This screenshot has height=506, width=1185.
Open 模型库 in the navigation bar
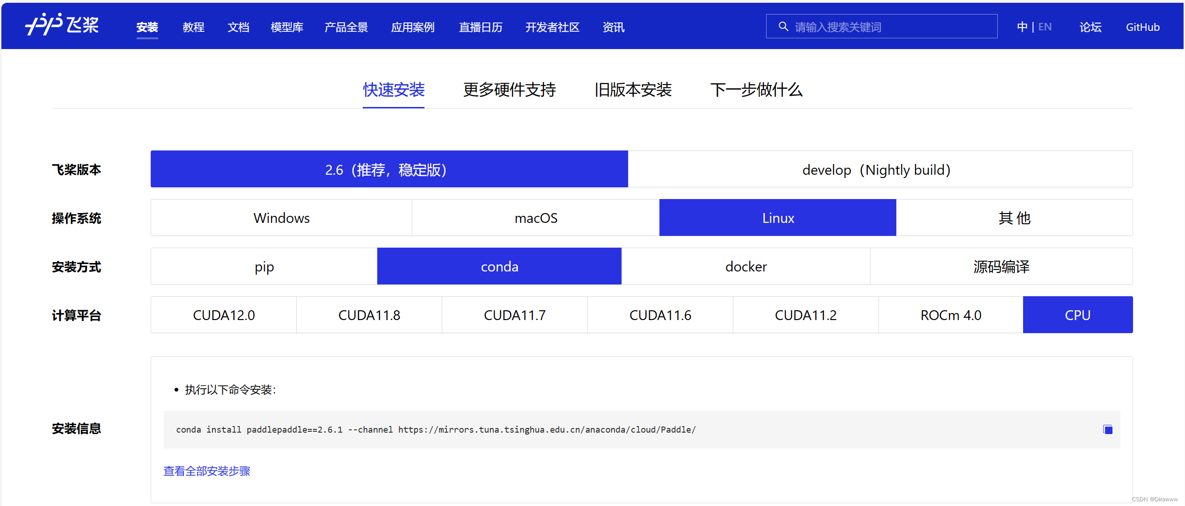286,27
